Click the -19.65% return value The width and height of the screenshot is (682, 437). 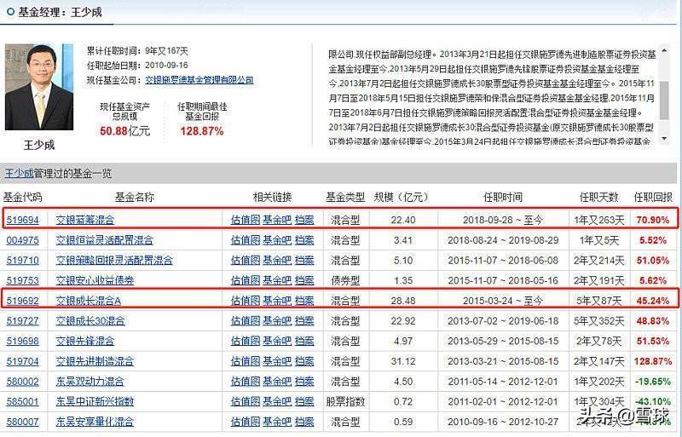653,382
